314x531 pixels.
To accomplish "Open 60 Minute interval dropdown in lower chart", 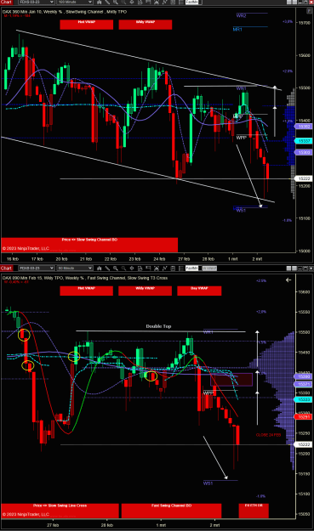I will click(x=74, y=268).
